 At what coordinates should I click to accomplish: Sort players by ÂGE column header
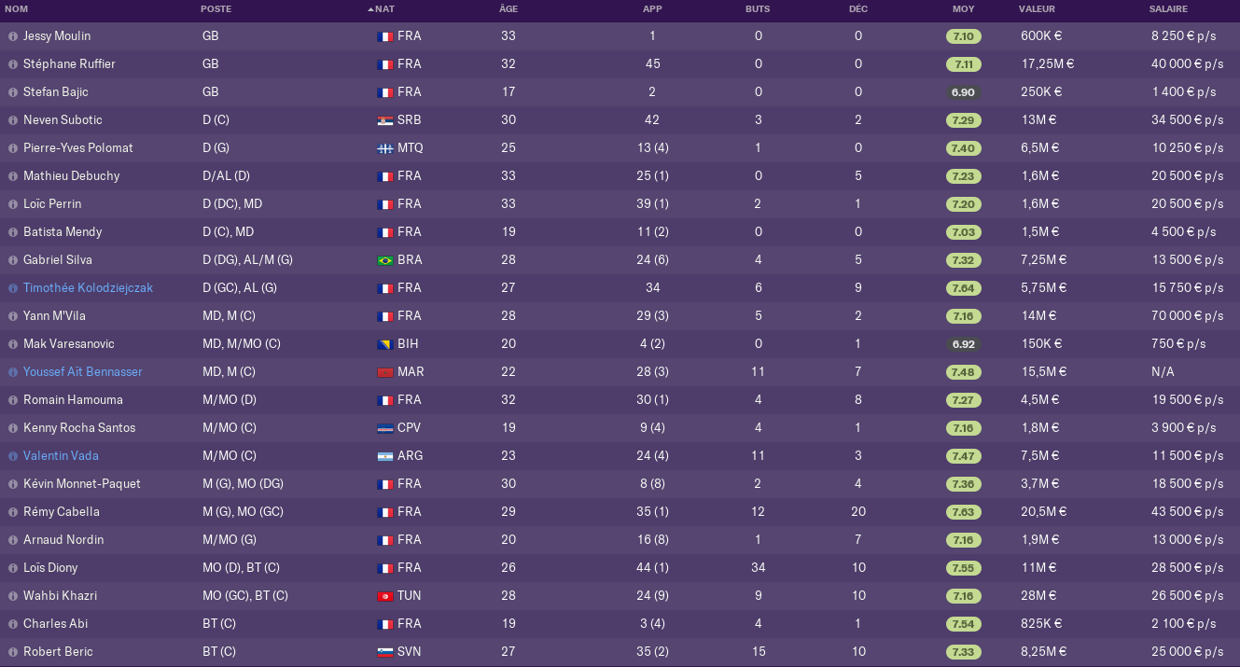pyautogui.click(x=509, y=8)
